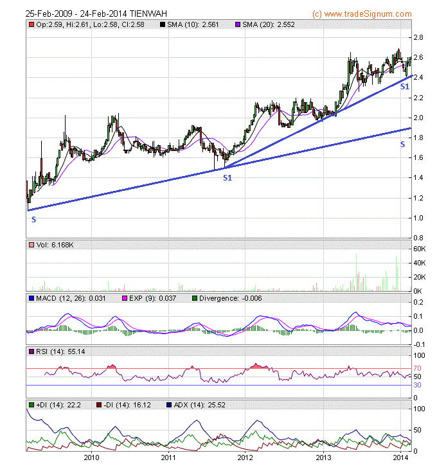
Task: Click the -0.1 MACD axis label
Action: coord(419,344)
